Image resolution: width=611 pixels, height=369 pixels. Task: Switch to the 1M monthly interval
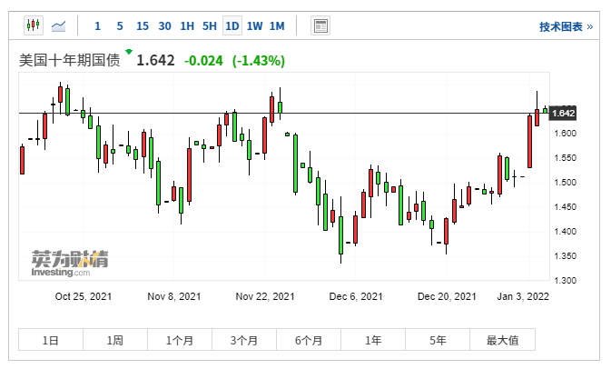(277, 26)
